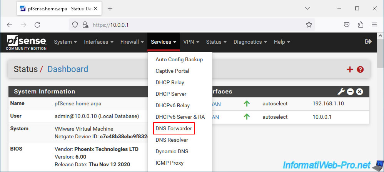Collapse the Services dropdown menu
The height and width of the screenshot is (172, 384).
(x=164, y=42)
